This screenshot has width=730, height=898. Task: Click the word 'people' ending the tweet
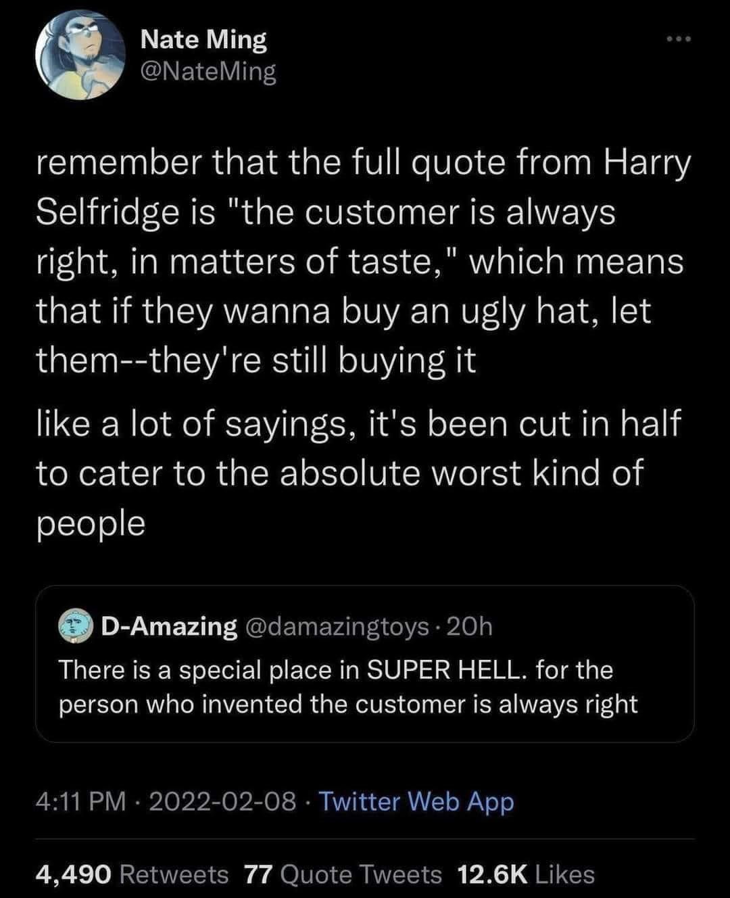90,523
